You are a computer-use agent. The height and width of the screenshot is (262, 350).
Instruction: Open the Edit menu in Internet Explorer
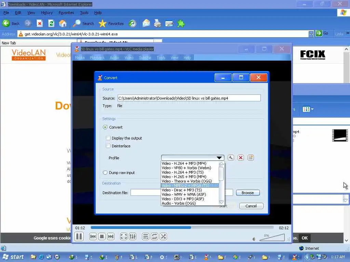[x=18, y=13]
